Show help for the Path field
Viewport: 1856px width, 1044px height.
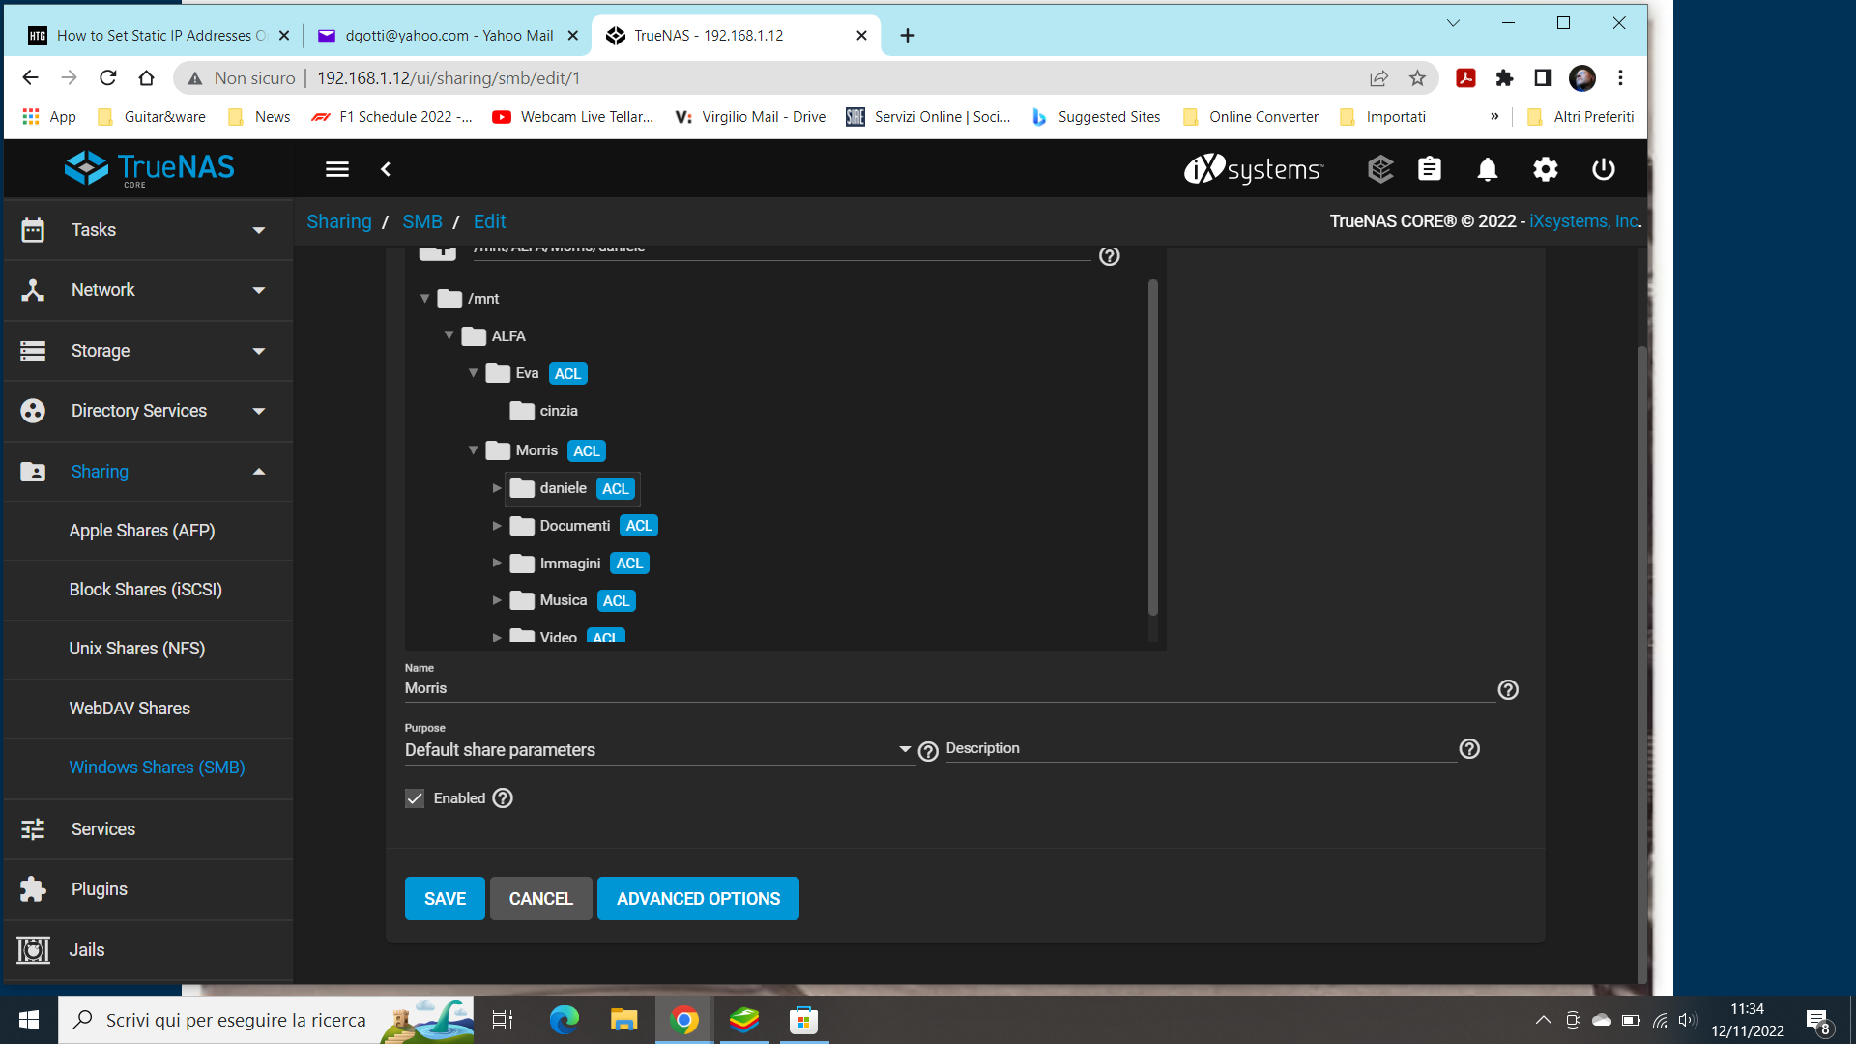pyautogui.click(x=1110, y=256)
